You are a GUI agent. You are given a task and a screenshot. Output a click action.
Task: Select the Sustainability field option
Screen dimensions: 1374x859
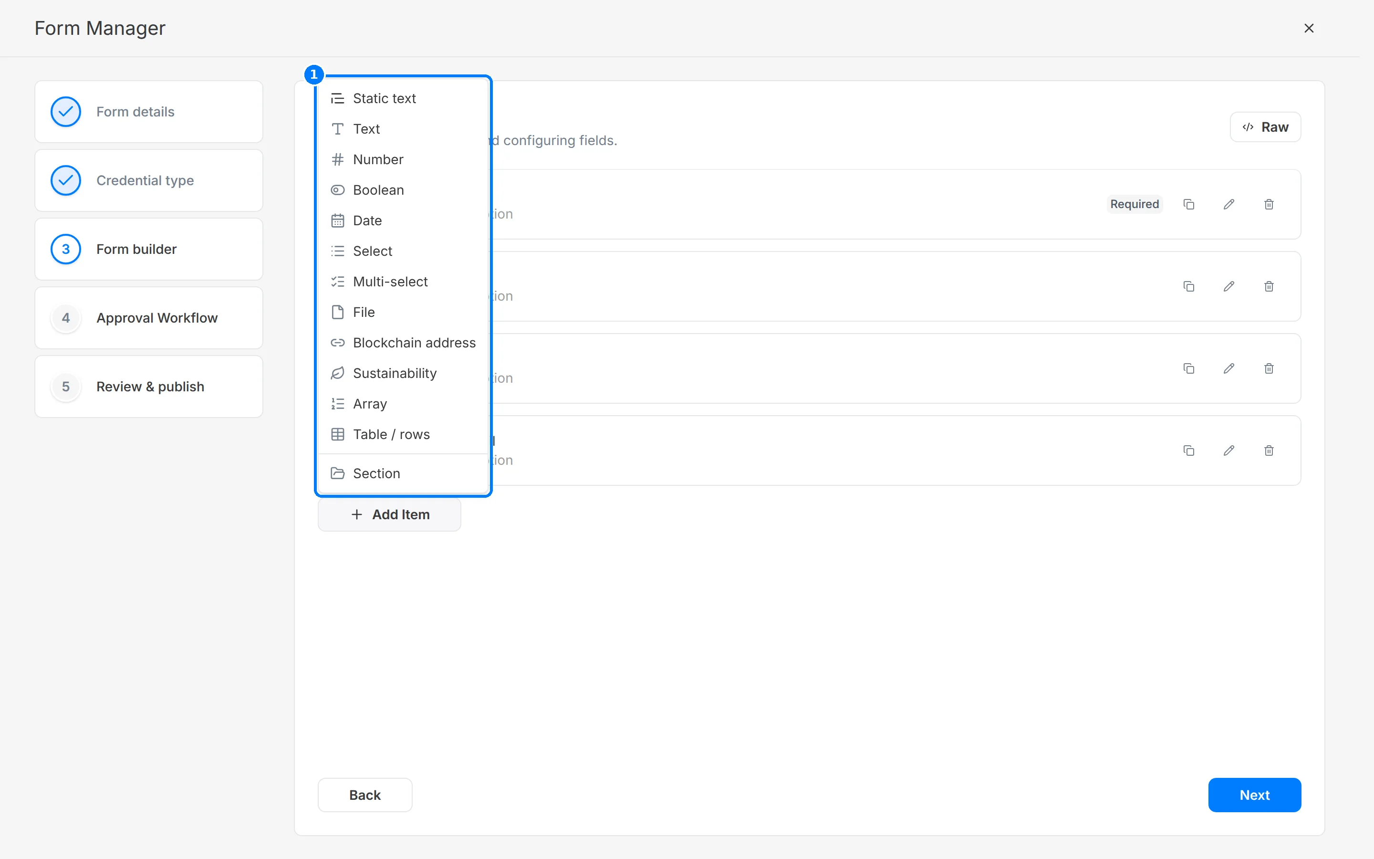[403, 373]
